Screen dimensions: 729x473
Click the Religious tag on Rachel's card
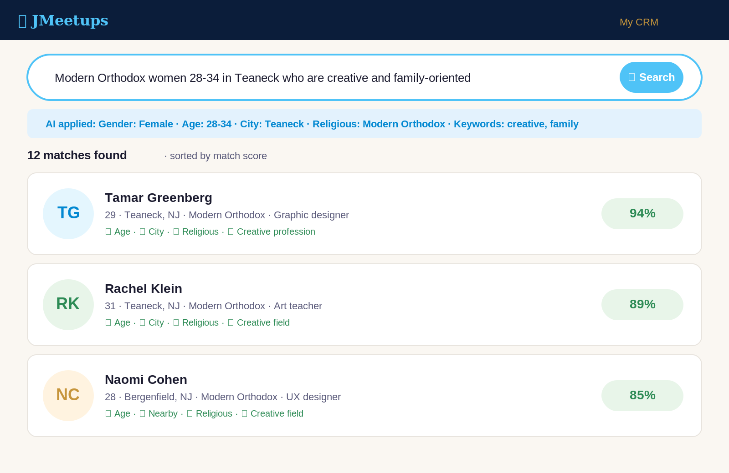pos(195,322)
